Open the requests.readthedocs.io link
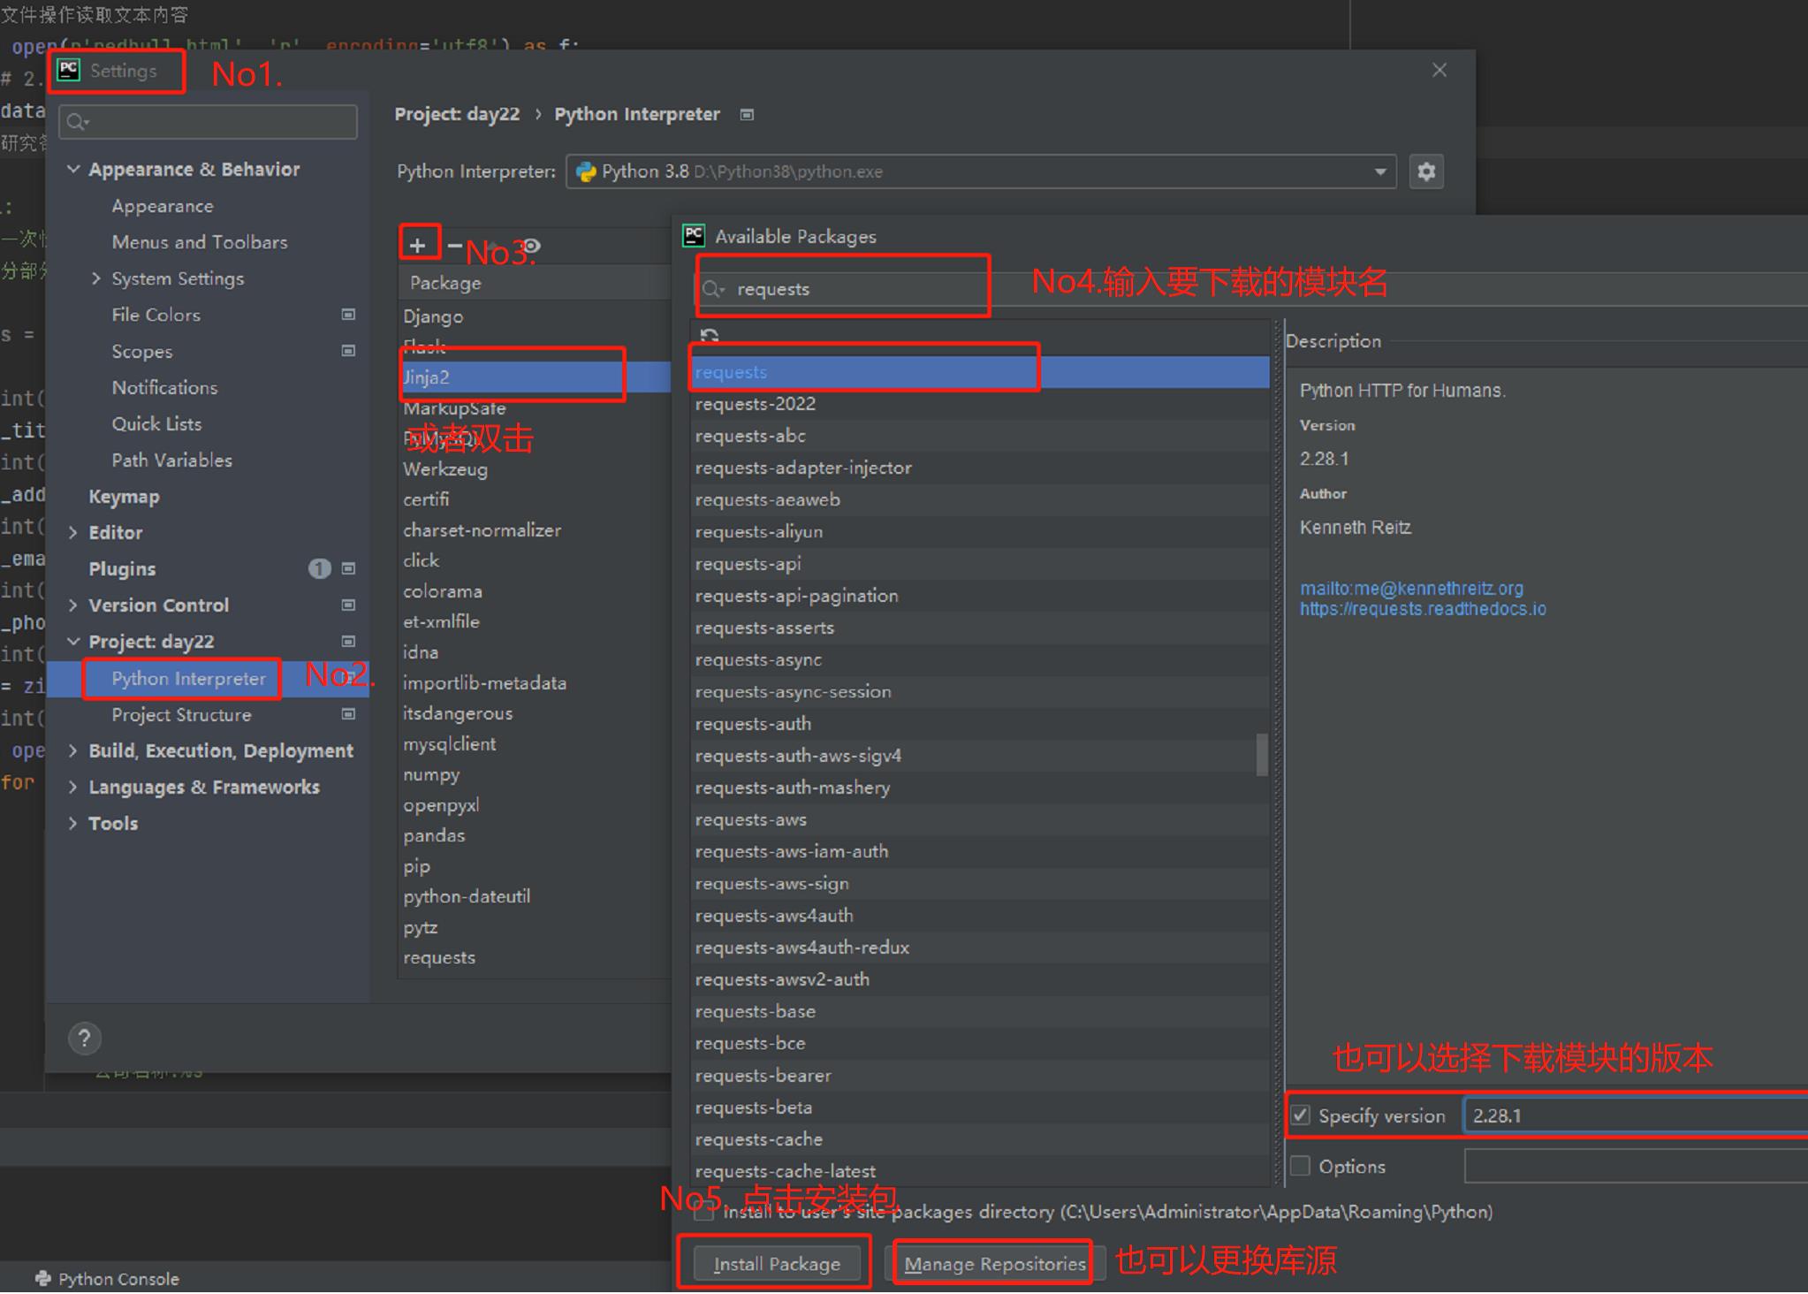The image size is (1808, 1294). tap(1423, 609)
